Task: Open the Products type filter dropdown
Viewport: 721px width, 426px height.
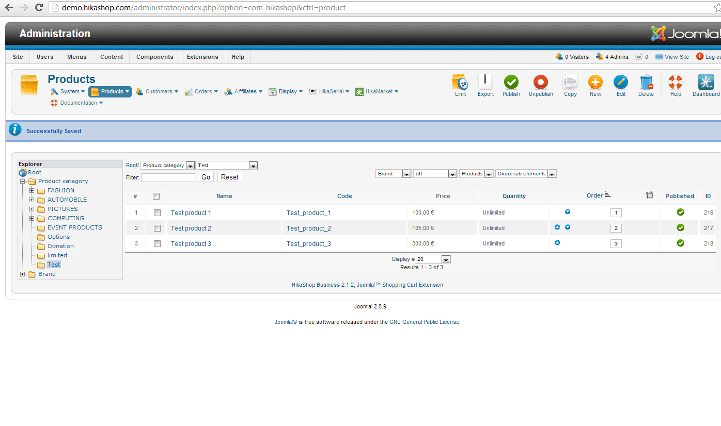Action: (476, 174)
